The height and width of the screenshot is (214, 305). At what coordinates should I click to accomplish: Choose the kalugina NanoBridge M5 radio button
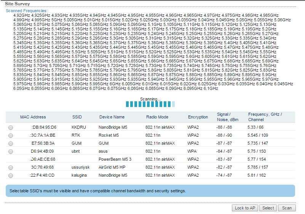coord(11,176)
